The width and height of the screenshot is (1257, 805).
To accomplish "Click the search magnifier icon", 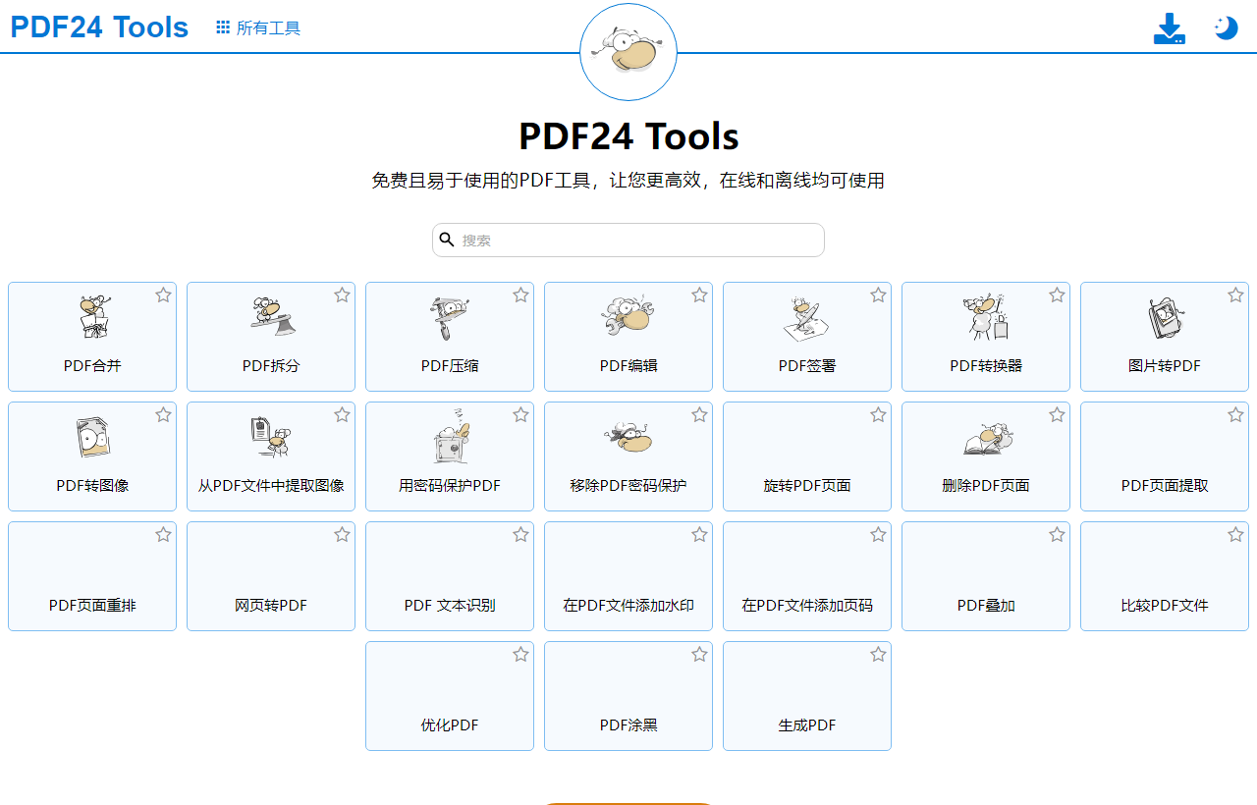I will coord(447,240).
